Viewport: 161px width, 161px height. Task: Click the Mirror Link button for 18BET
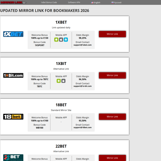112,117
